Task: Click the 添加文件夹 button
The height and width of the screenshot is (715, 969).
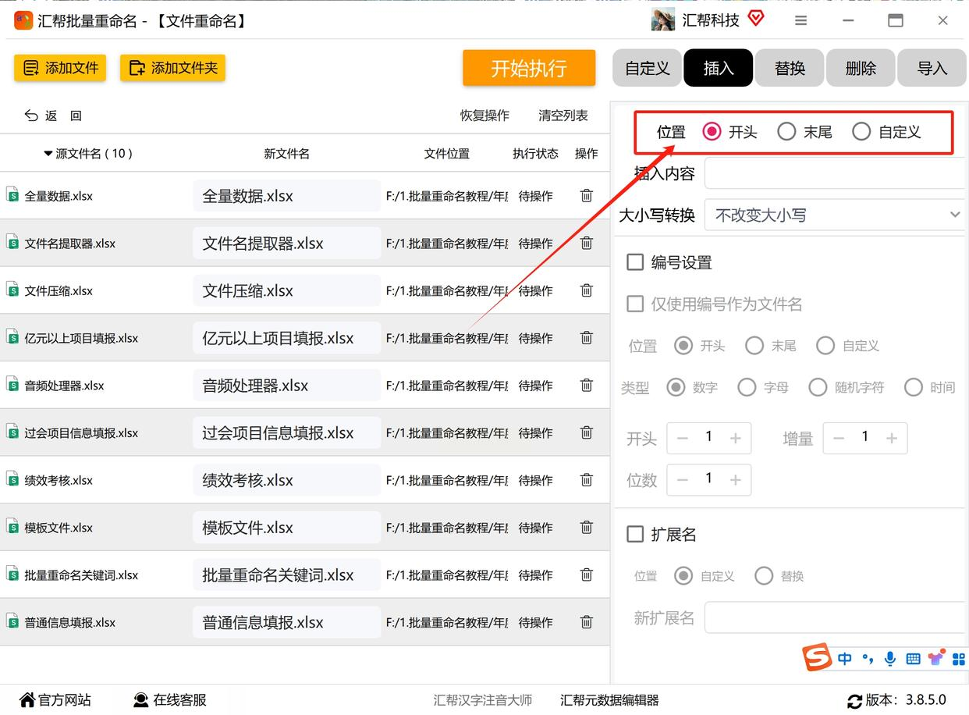Action: [173, 68]
